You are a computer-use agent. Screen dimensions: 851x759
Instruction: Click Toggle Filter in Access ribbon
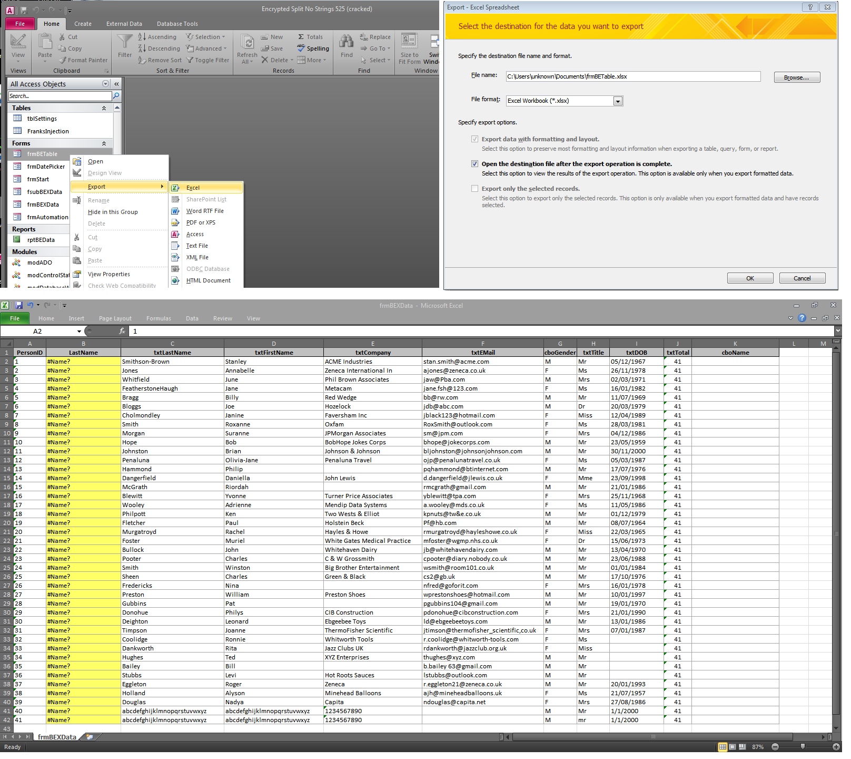[207, 60]
